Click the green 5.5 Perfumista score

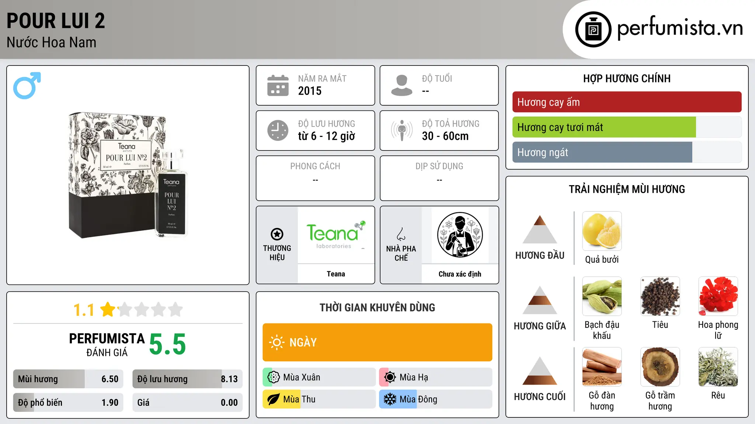tap(167, 344)
